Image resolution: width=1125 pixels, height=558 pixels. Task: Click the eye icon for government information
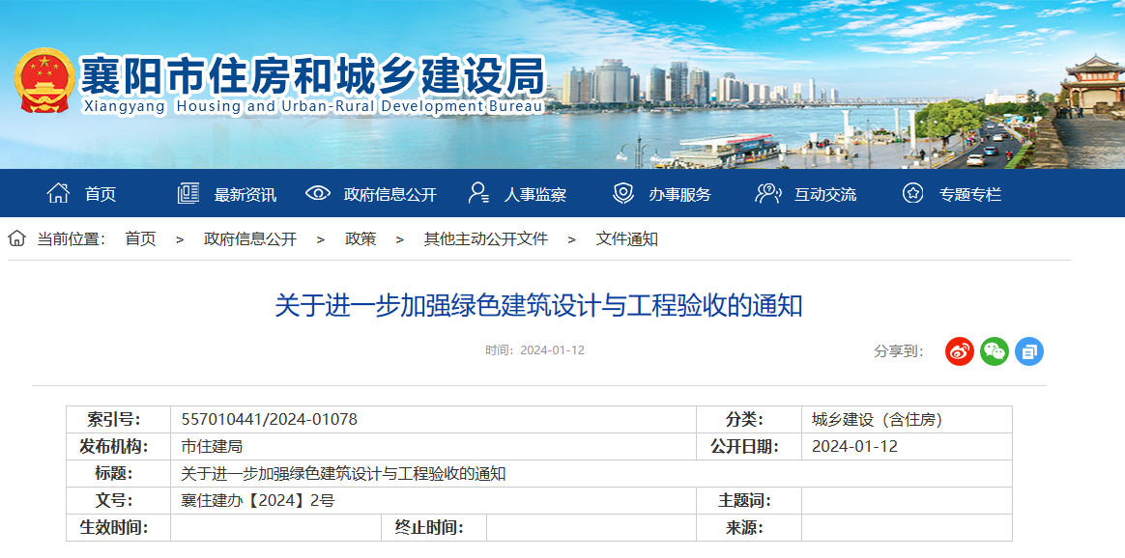[318, 193]
